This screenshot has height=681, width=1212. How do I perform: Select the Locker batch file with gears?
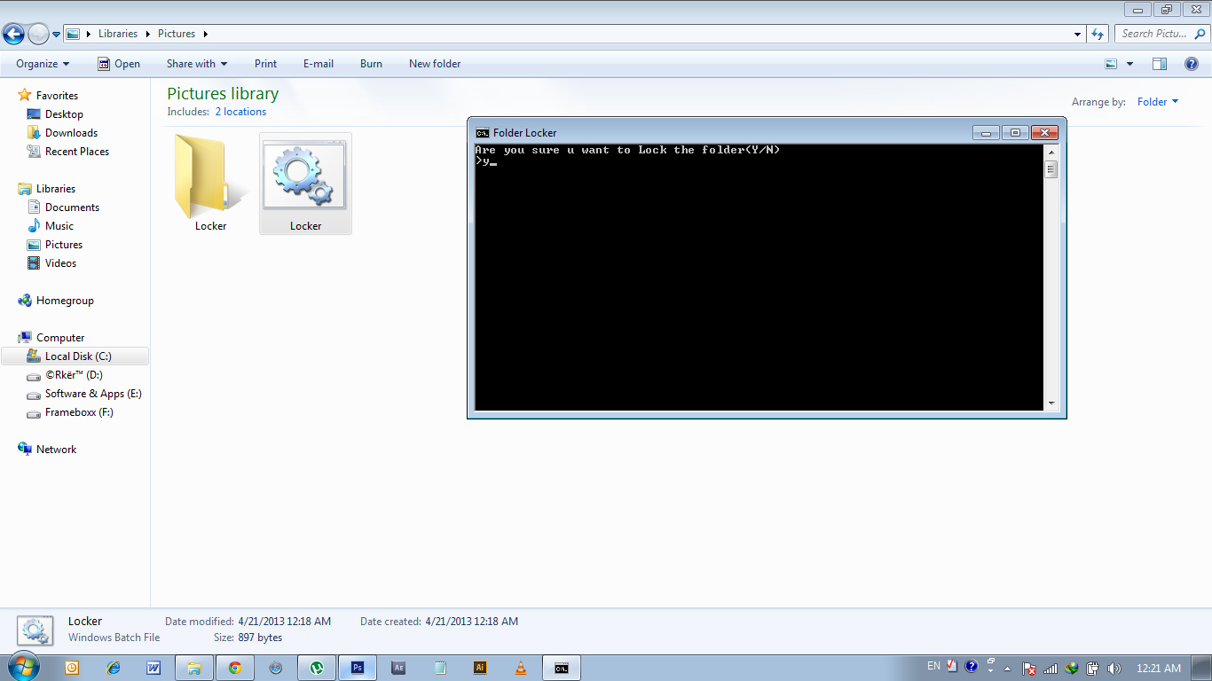(305, 184)
